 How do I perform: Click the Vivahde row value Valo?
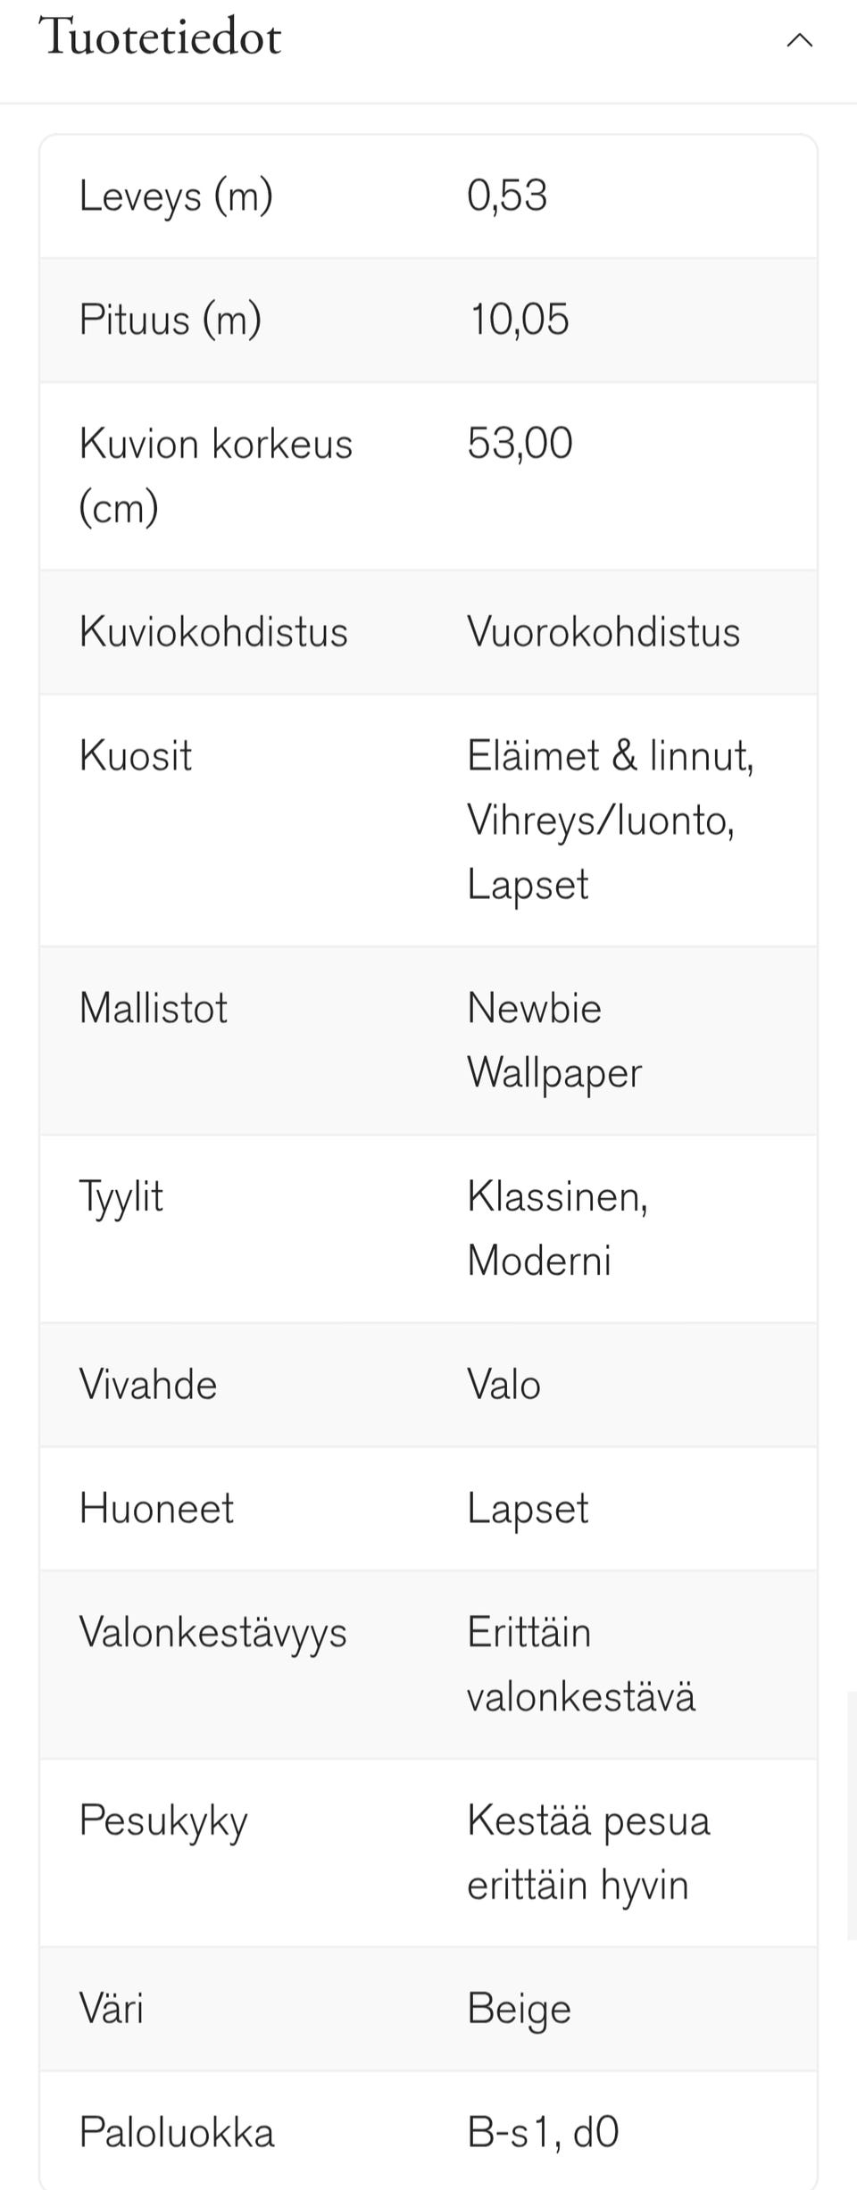click(504, 1384)
